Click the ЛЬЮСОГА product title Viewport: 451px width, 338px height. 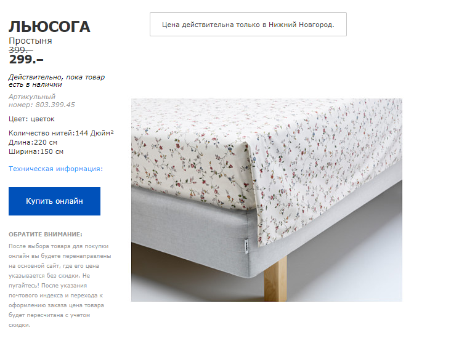[49, 27]
